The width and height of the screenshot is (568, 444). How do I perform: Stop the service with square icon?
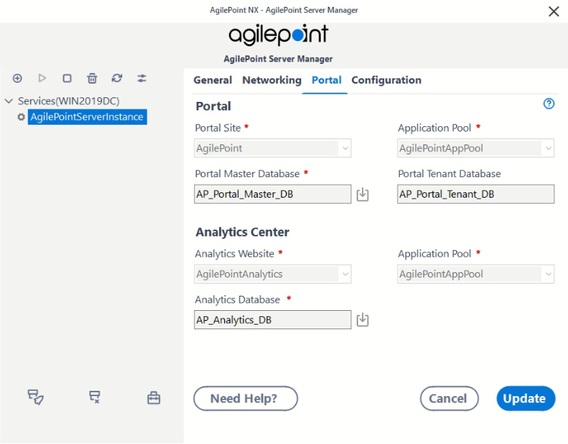[67, 78]
